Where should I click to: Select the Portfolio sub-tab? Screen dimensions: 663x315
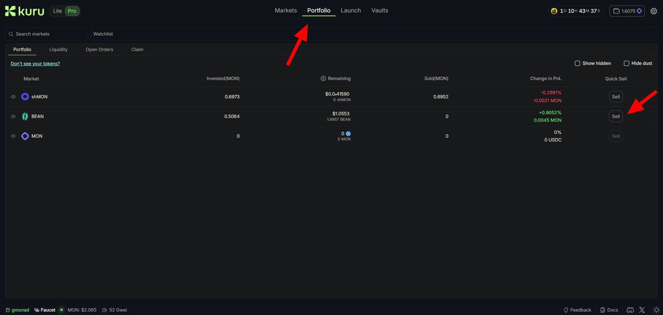pyautogui.click(x=22, y=50)
